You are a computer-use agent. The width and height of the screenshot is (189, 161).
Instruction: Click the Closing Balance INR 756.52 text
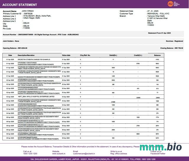172,48
